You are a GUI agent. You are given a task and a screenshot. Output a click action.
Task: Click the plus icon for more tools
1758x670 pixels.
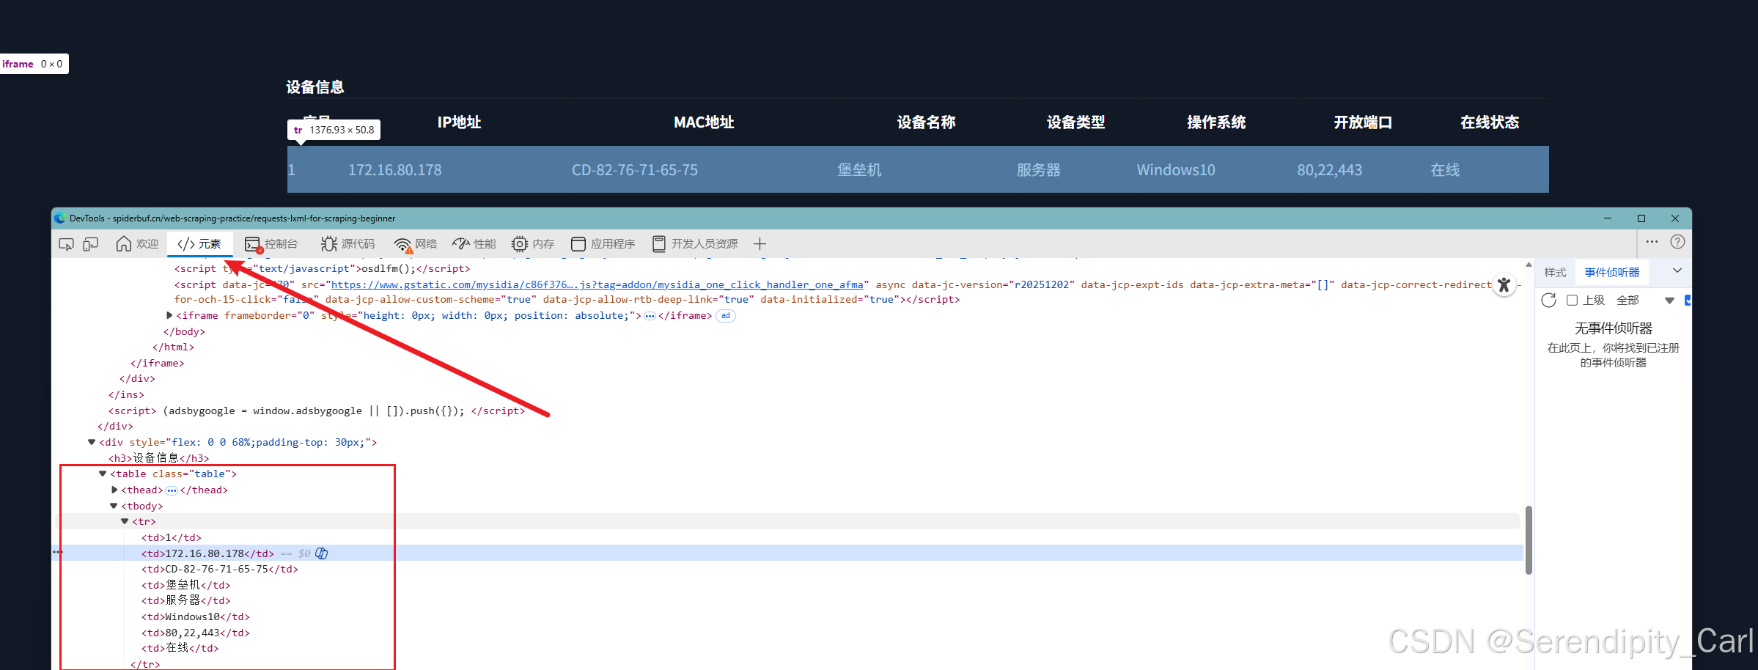(760, 244)
